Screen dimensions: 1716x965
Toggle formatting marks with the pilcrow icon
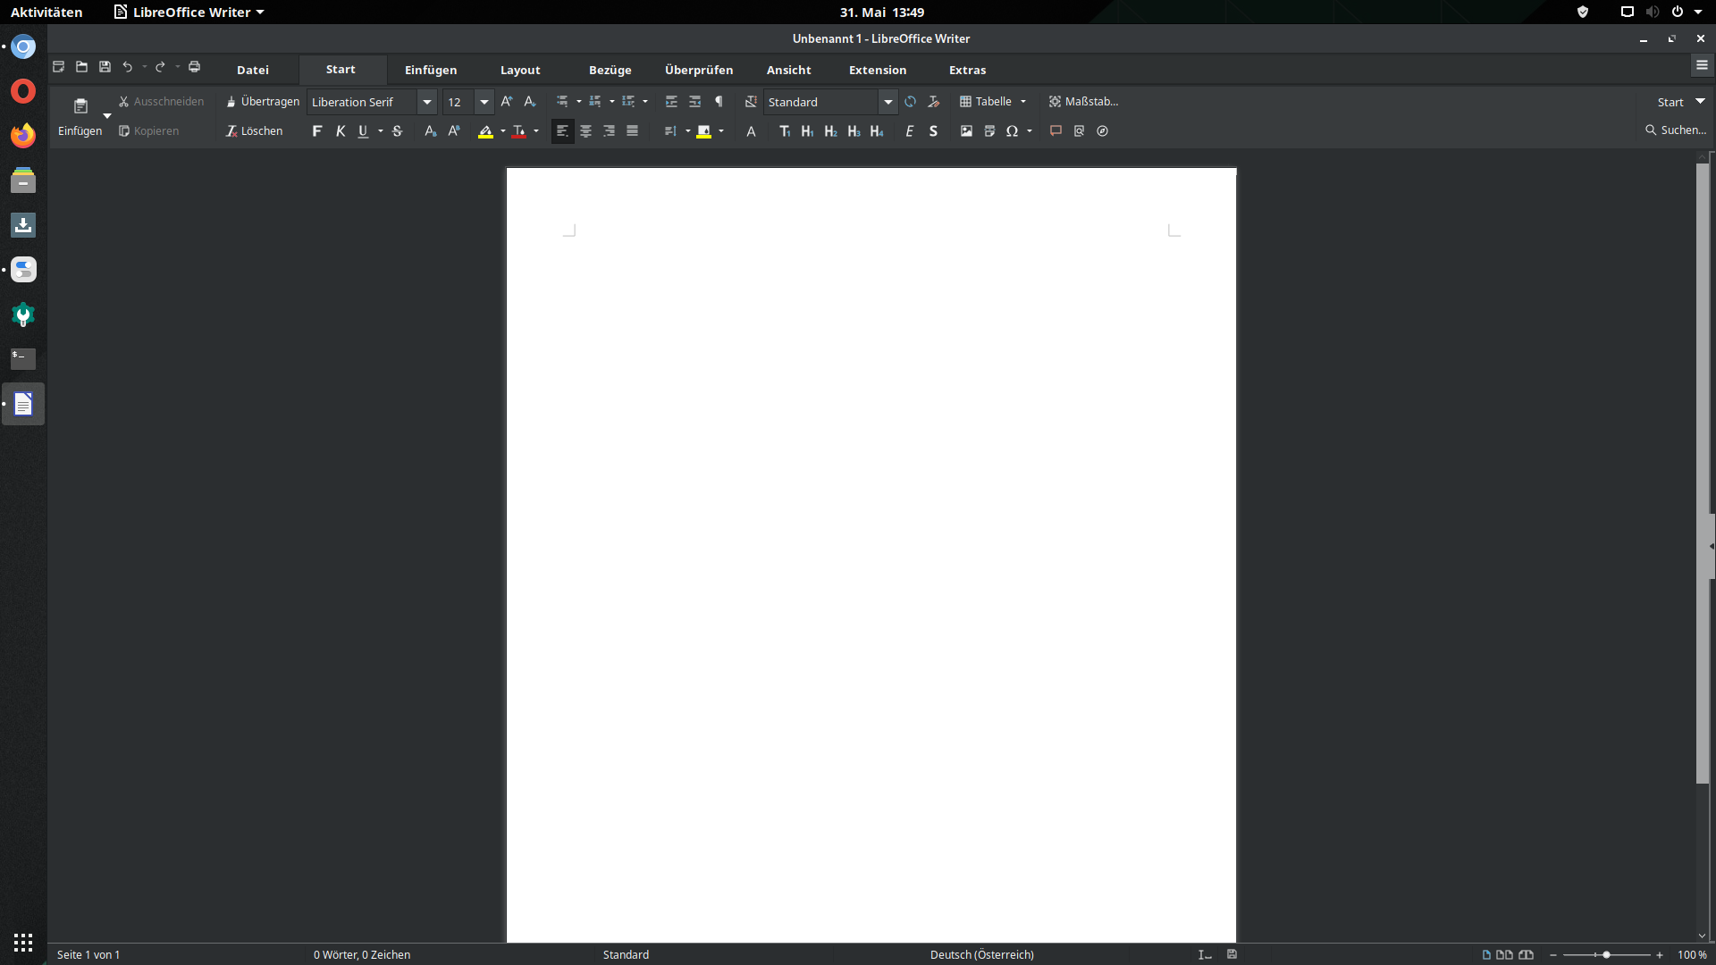coord(719,102)
